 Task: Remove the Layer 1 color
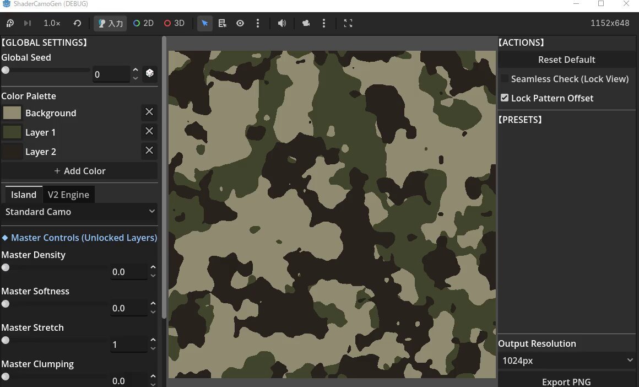[149, 131]
